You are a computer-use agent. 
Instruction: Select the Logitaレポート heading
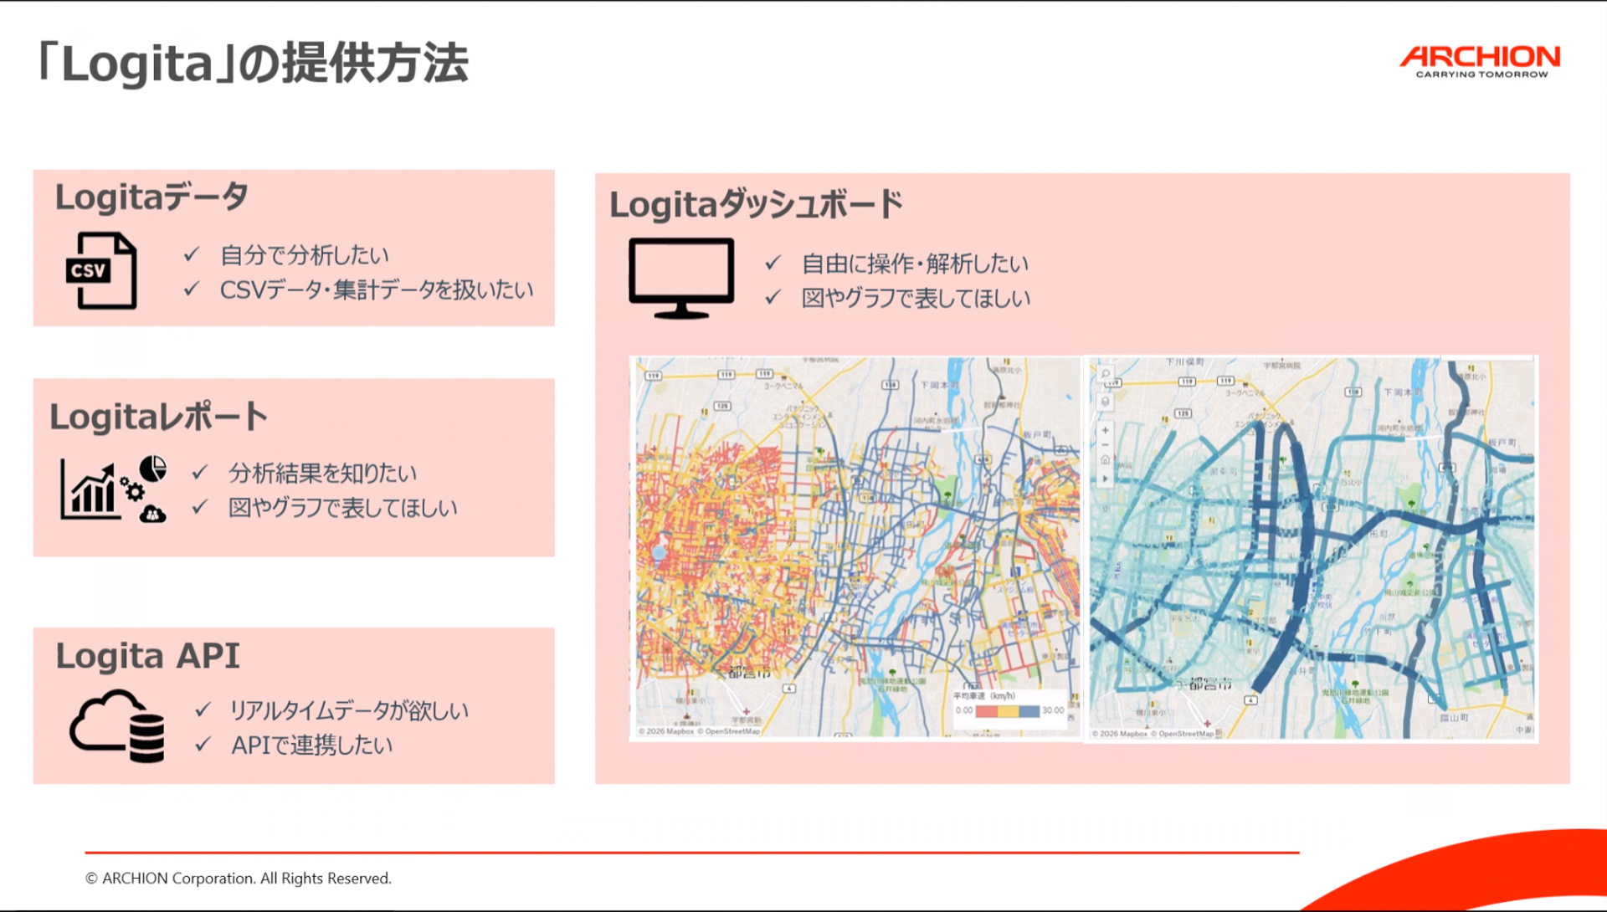(x=158, y=416)
